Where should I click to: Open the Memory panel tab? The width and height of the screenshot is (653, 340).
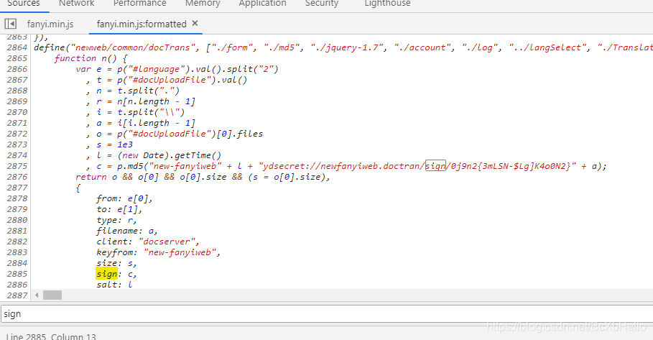[x=203, y=4]
